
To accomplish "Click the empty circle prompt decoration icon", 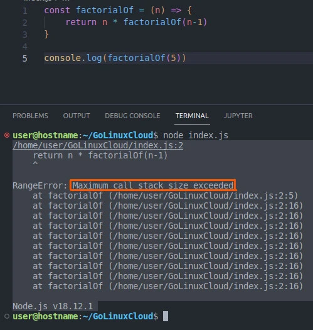I will 7,316.
